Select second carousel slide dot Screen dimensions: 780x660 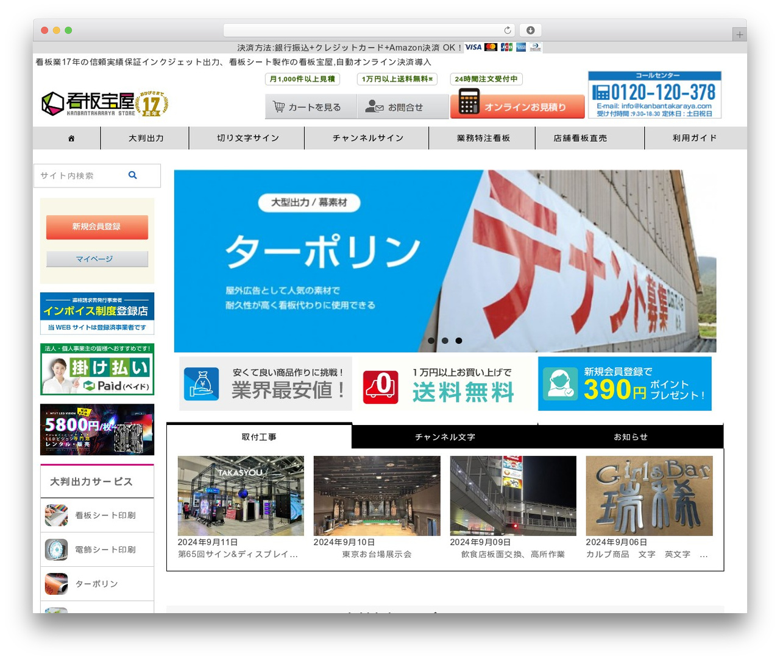click(445, 341)
